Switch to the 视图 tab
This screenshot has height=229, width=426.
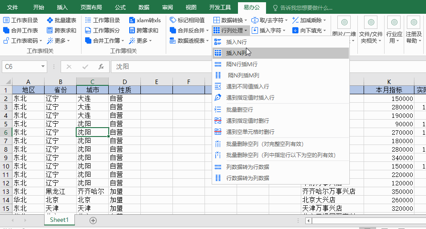pos(191,7)
